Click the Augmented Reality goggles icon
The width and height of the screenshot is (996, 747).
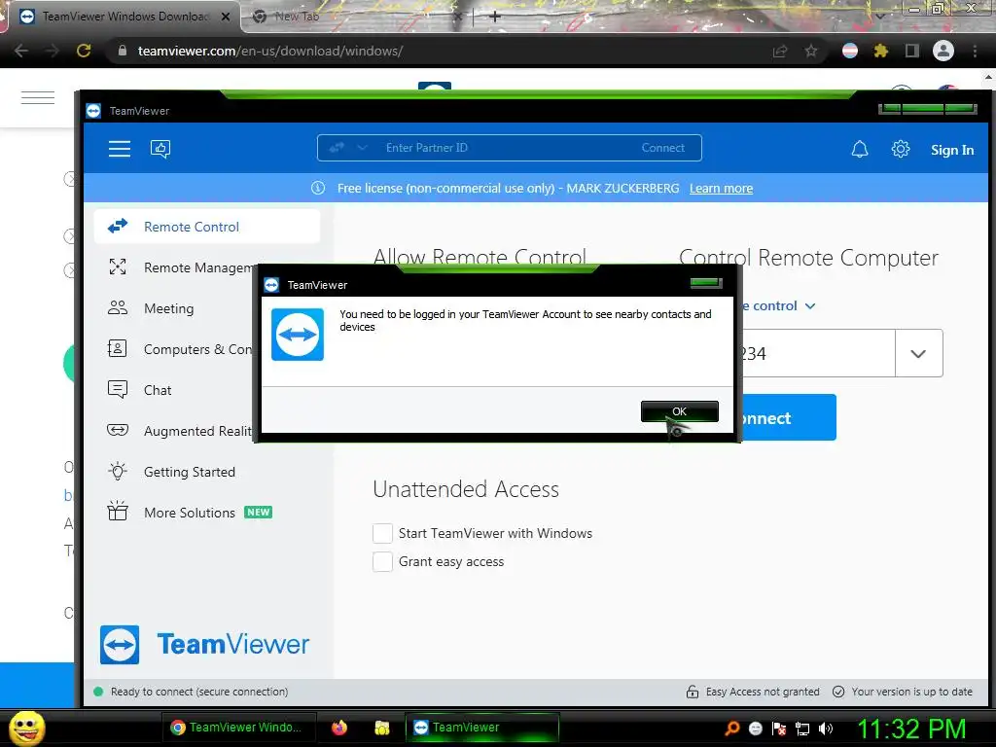[x=118, y=430]
